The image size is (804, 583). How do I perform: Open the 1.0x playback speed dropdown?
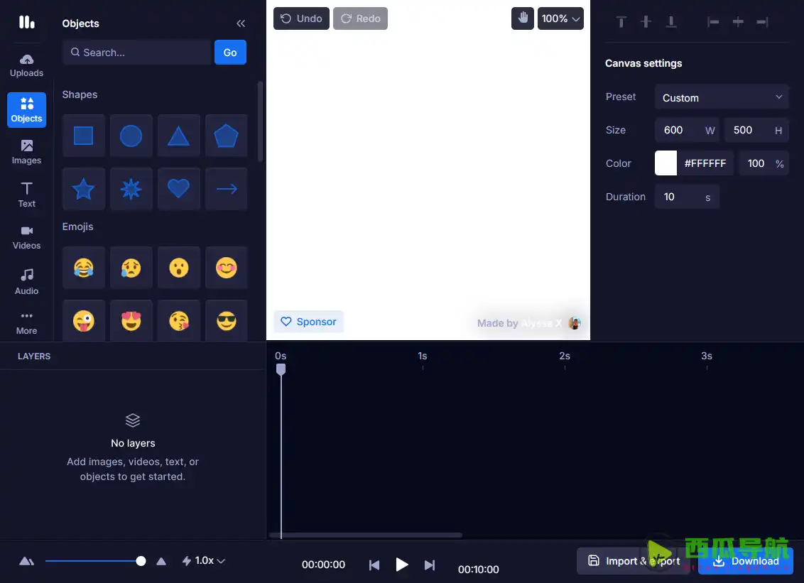pos(203,560)
